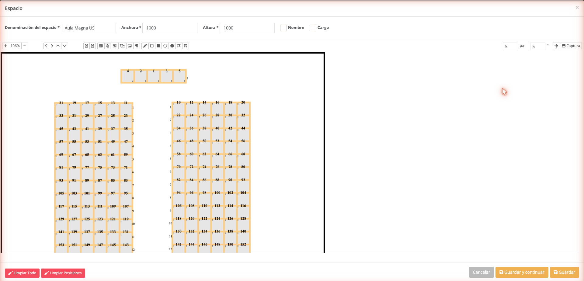Focus the Anchura input field
Screen dimensions: 584x281
click(170, 28)
